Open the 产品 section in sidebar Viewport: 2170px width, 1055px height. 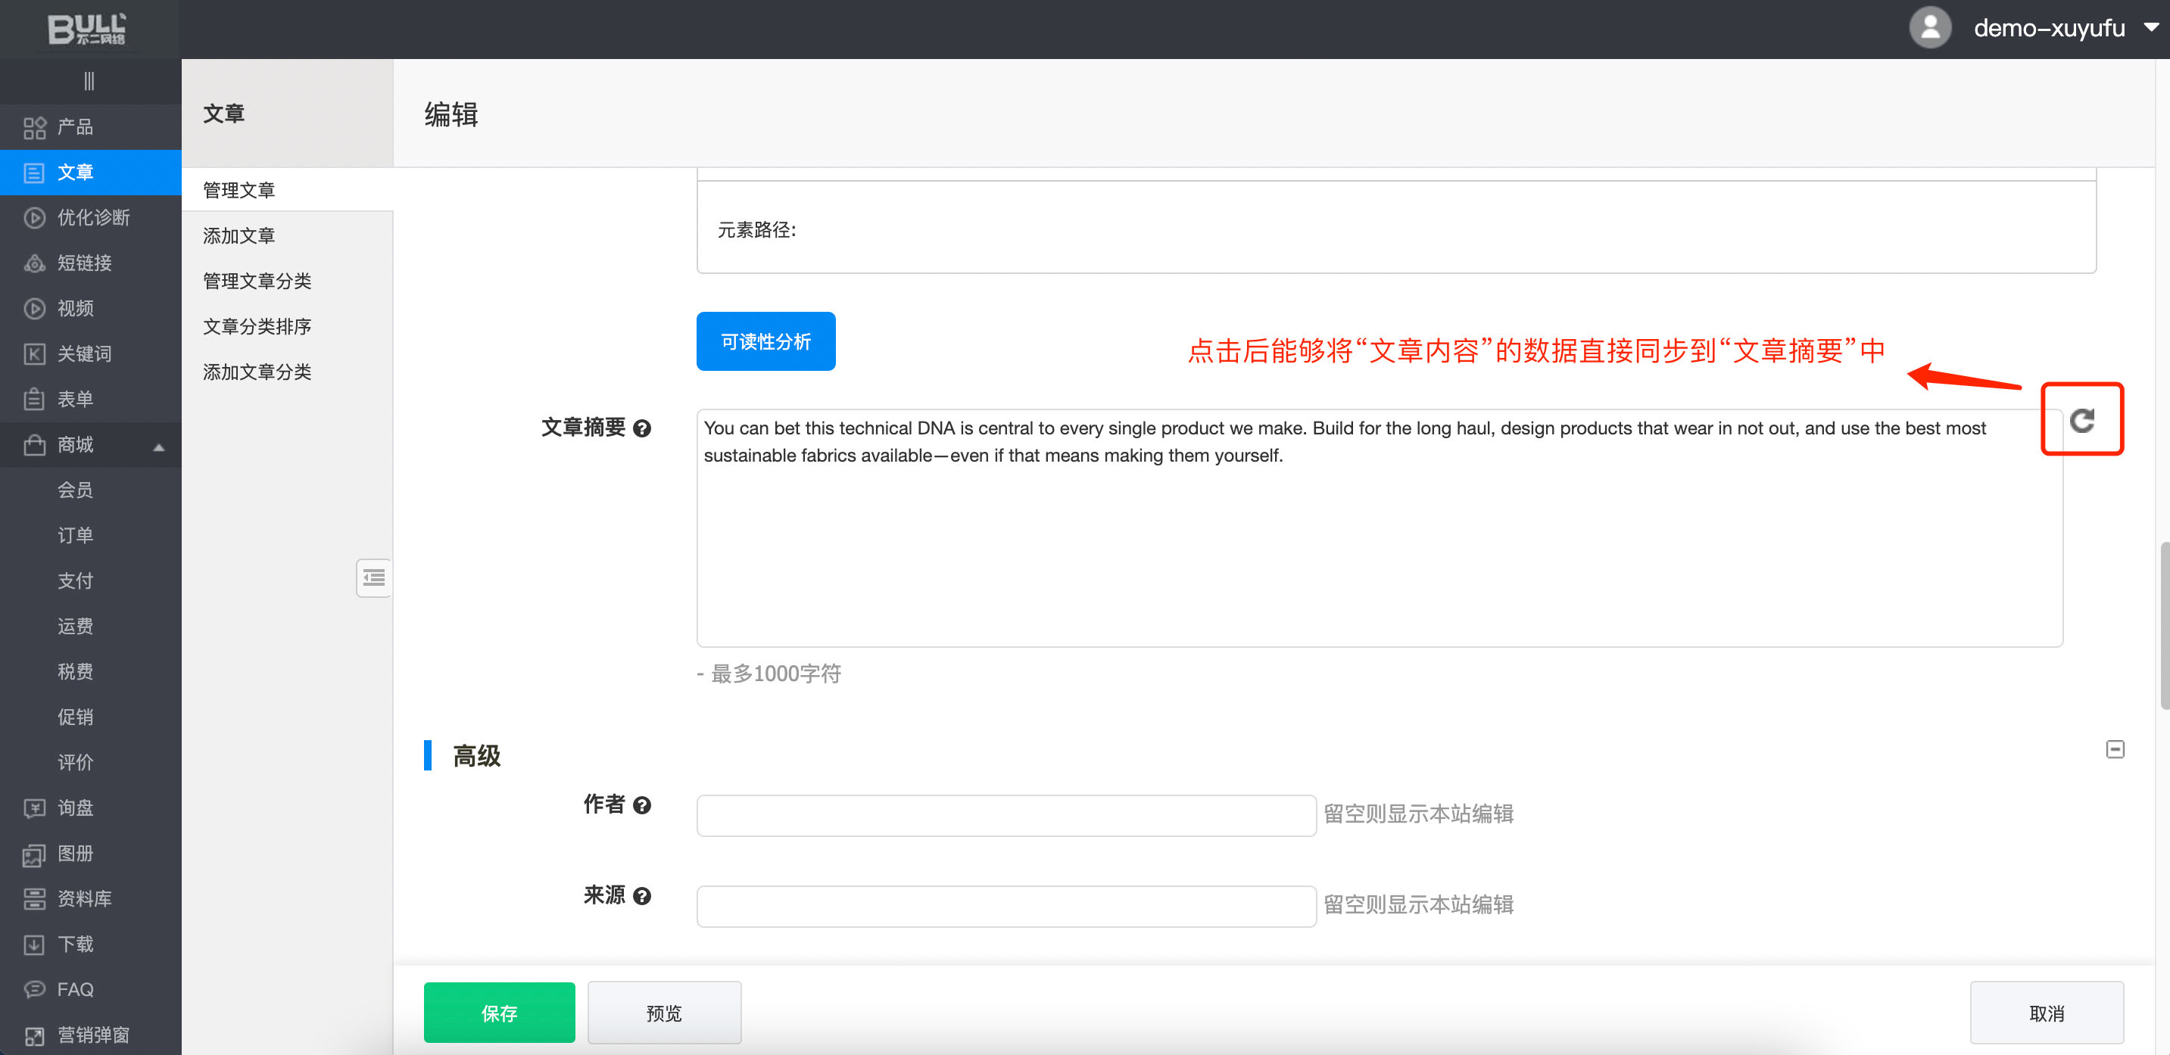[75, 127]
